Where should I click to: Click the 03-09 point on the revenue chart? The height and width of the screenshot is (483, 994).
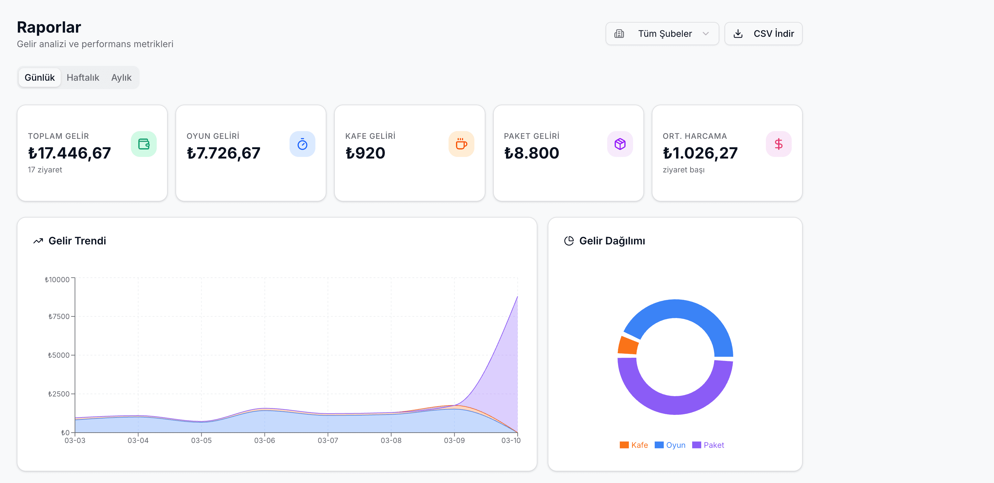click(x=454, y=406)
